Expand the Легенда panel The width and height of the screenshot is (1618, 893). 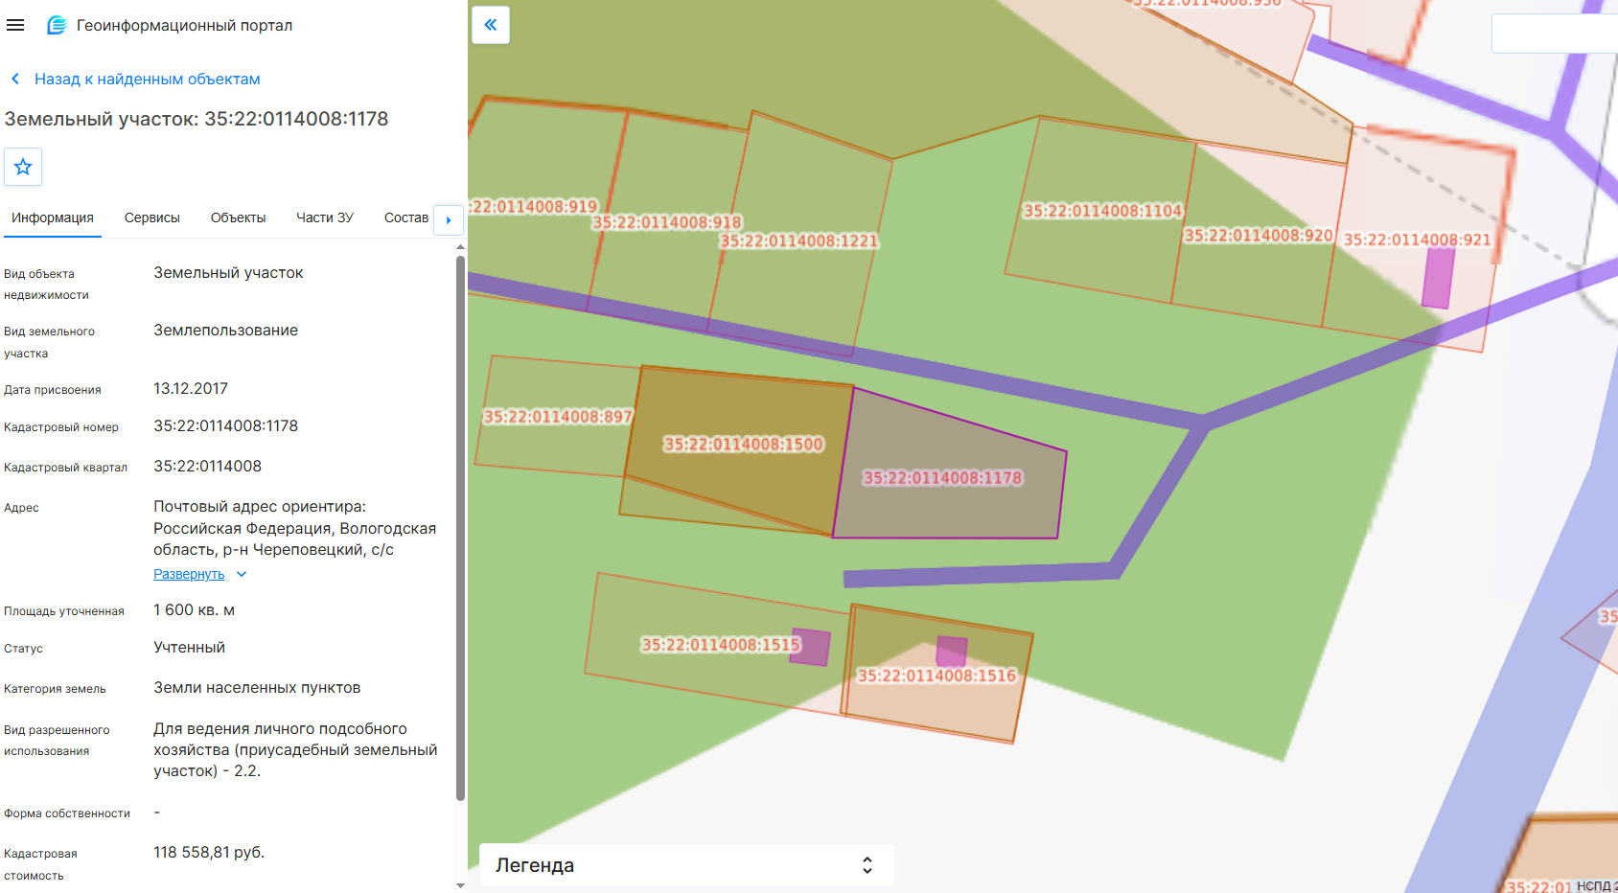pos(686,865)
